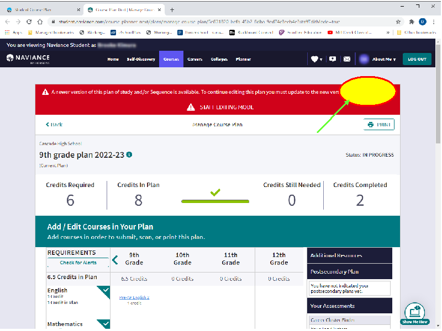Image resolution: width=442 pixels, height=331 pixels.
Task: Open the Apps grid in bookmarks bar
Action: coord(13,33)
